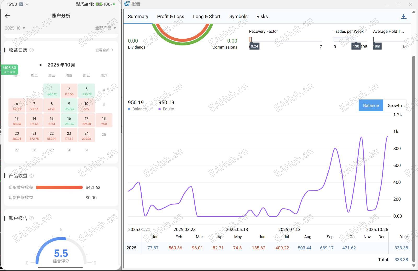Switch to the Profit & Loss tab
The image size is (418, 271).
click(171, 16)
